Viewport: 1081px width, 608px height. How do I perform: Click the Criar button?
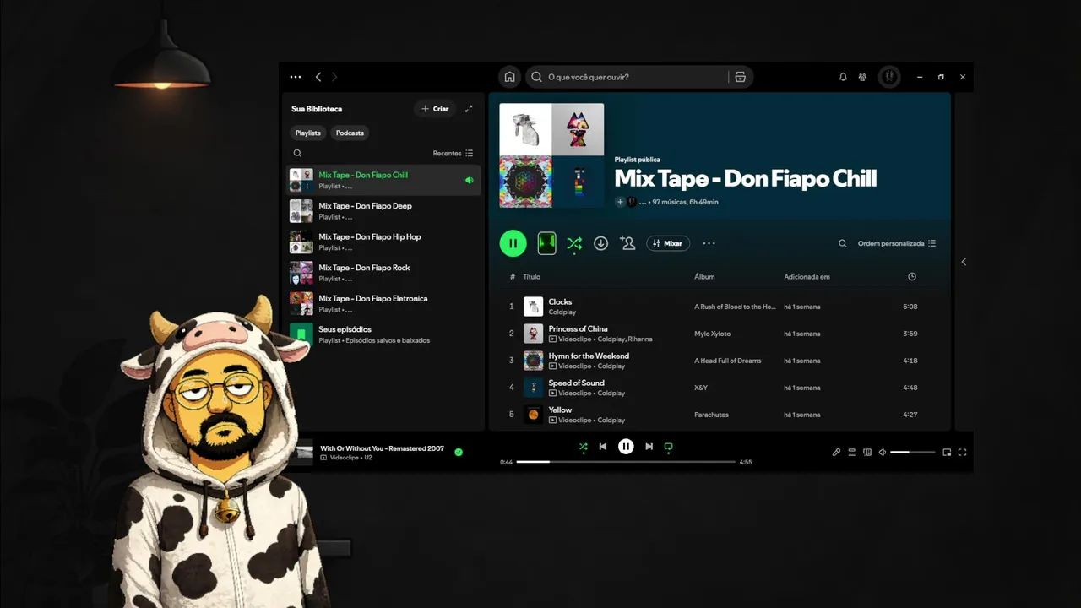tap(435, 109)
